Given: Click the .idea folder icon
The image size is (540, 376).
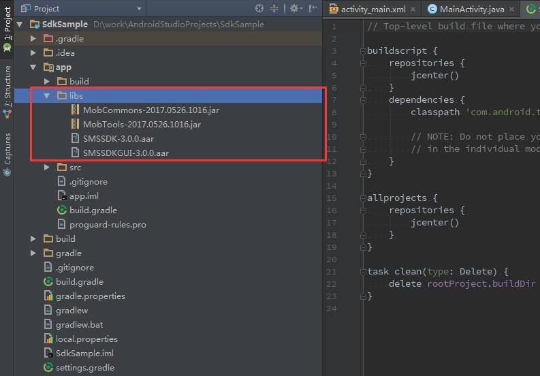Looking at the screenshot, I should click(x=48, y=52).
